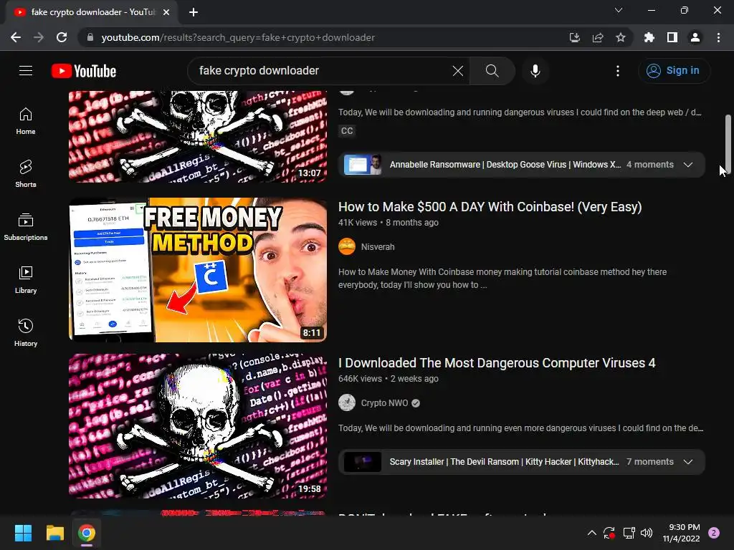The image size is (734, 550).
Task: Open File Explorer from the taskbar
Action: point(54,533)
